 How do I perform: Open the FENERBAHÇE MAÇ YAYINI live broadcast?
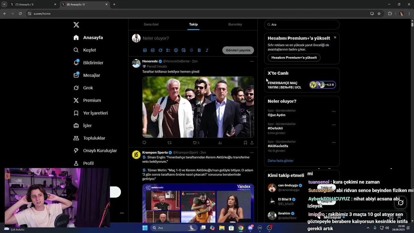pyautogui.click(x=301, y=85)
